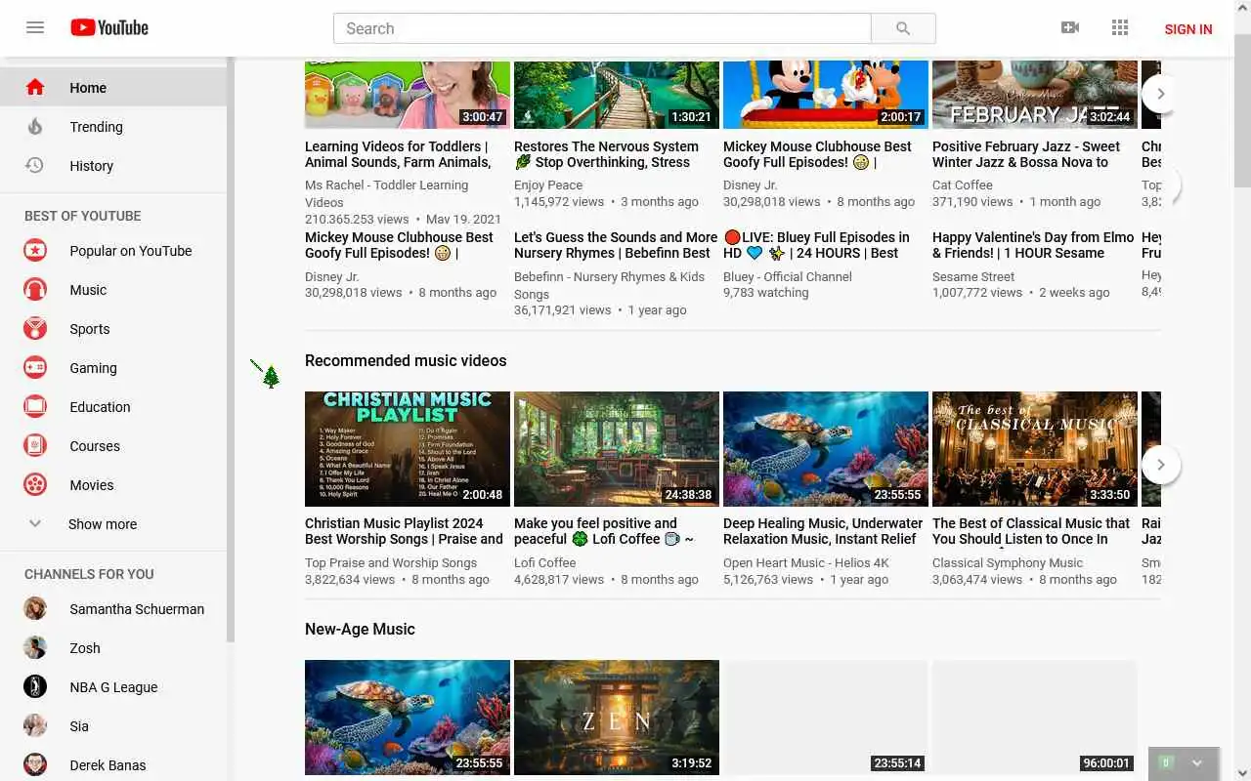Open Bebefinn - Nursery Rhymes & Kids Songs channel

(x=609, y=285)
